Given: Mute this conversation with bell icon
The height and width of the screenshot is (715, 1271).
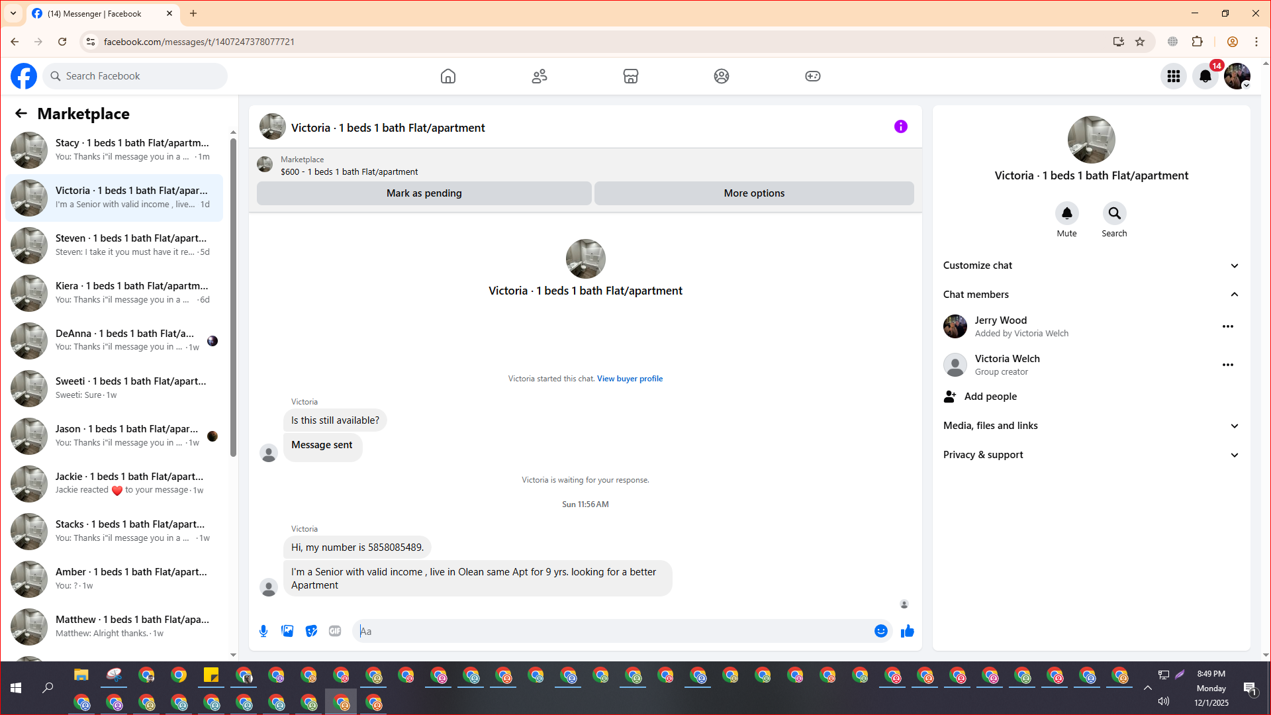Looking at the screenshot, I should click(x=1067, y=213).
